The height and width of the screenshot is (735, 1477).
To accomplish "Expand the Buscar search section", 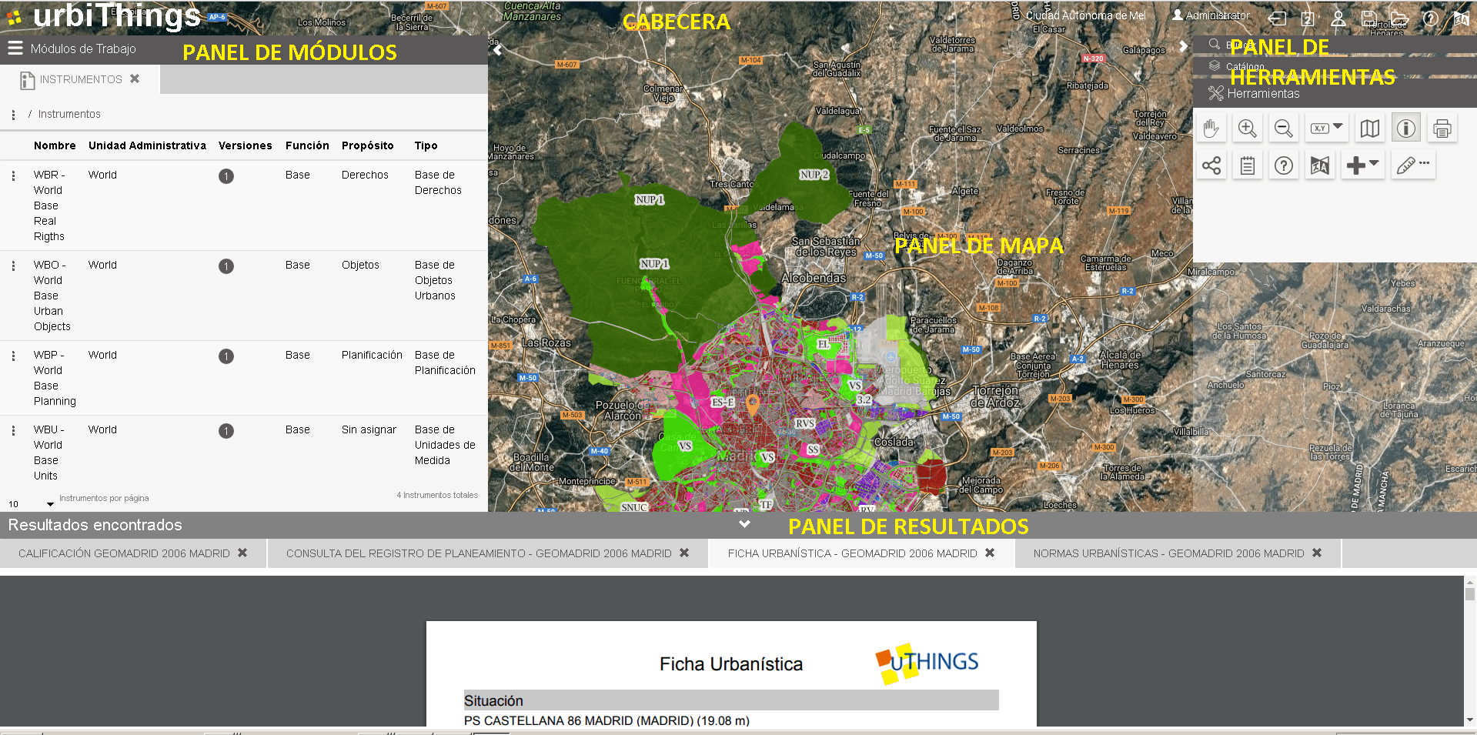I will pos(1335,45).
